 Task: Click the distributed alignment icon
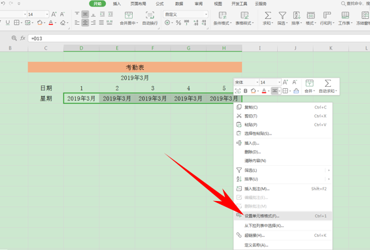pyautogui.click(x=110, y=23)
